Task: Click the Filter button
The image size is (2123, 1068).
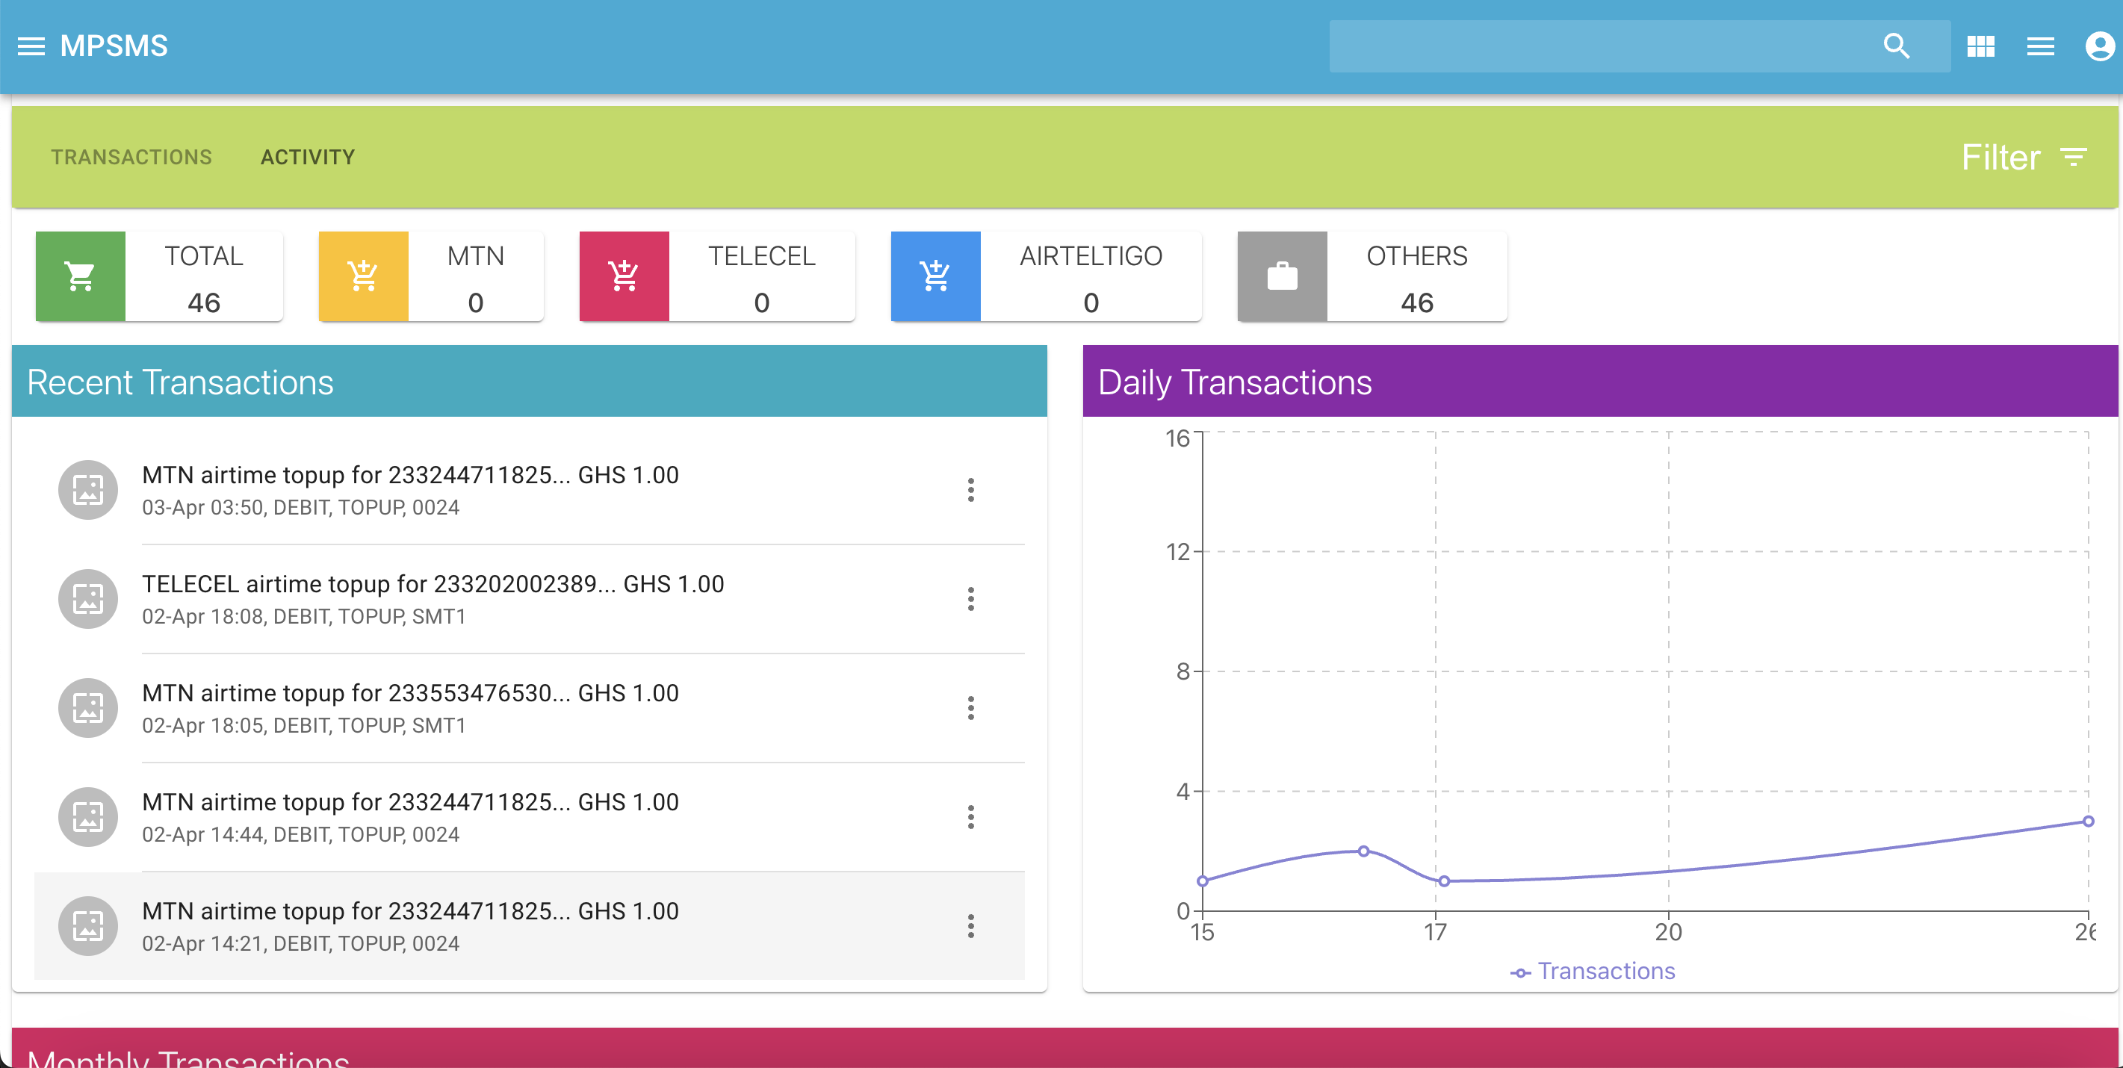Action: tap(2001, 157)
